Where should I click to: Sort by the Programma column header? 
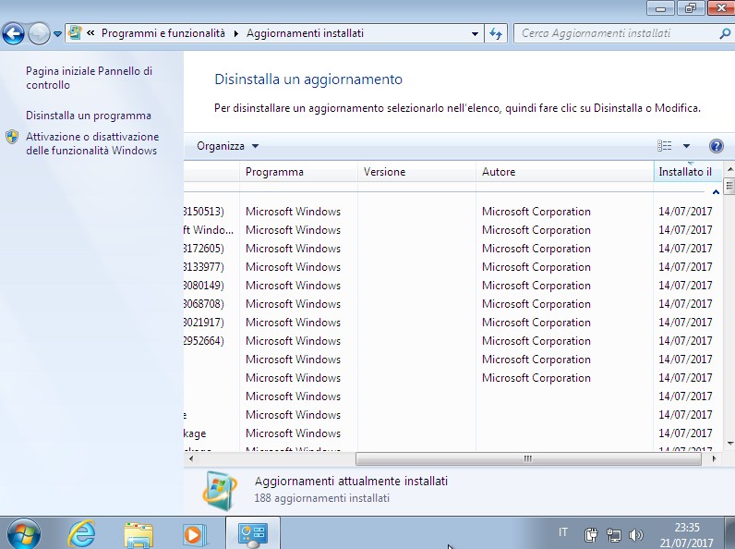click(x=298, y=172)
